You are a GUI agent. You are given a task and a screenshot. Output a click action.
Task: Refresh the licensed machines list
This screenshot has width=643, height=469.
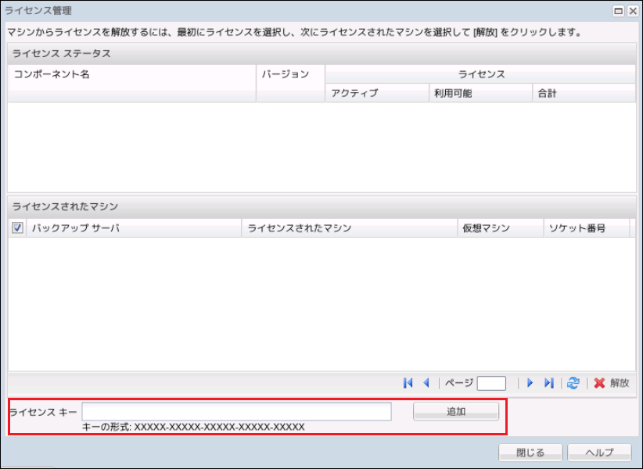[x=573, y=383]
